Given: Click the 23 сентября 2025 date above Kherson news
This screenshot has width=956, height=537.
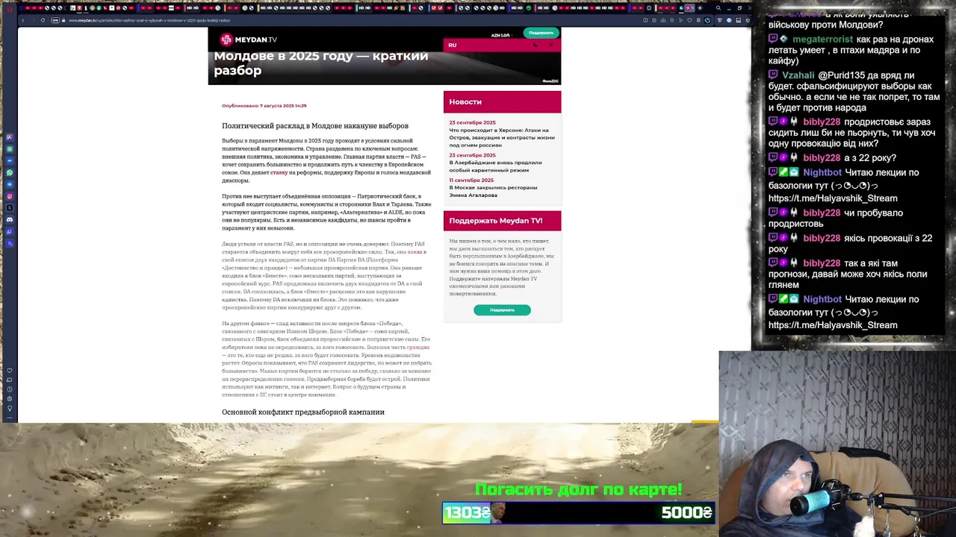Looking at the screenshot, I should click(472, 122).
